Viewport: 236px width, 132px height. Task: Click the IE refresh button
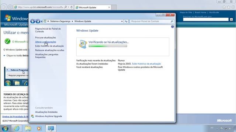(72, 7)
